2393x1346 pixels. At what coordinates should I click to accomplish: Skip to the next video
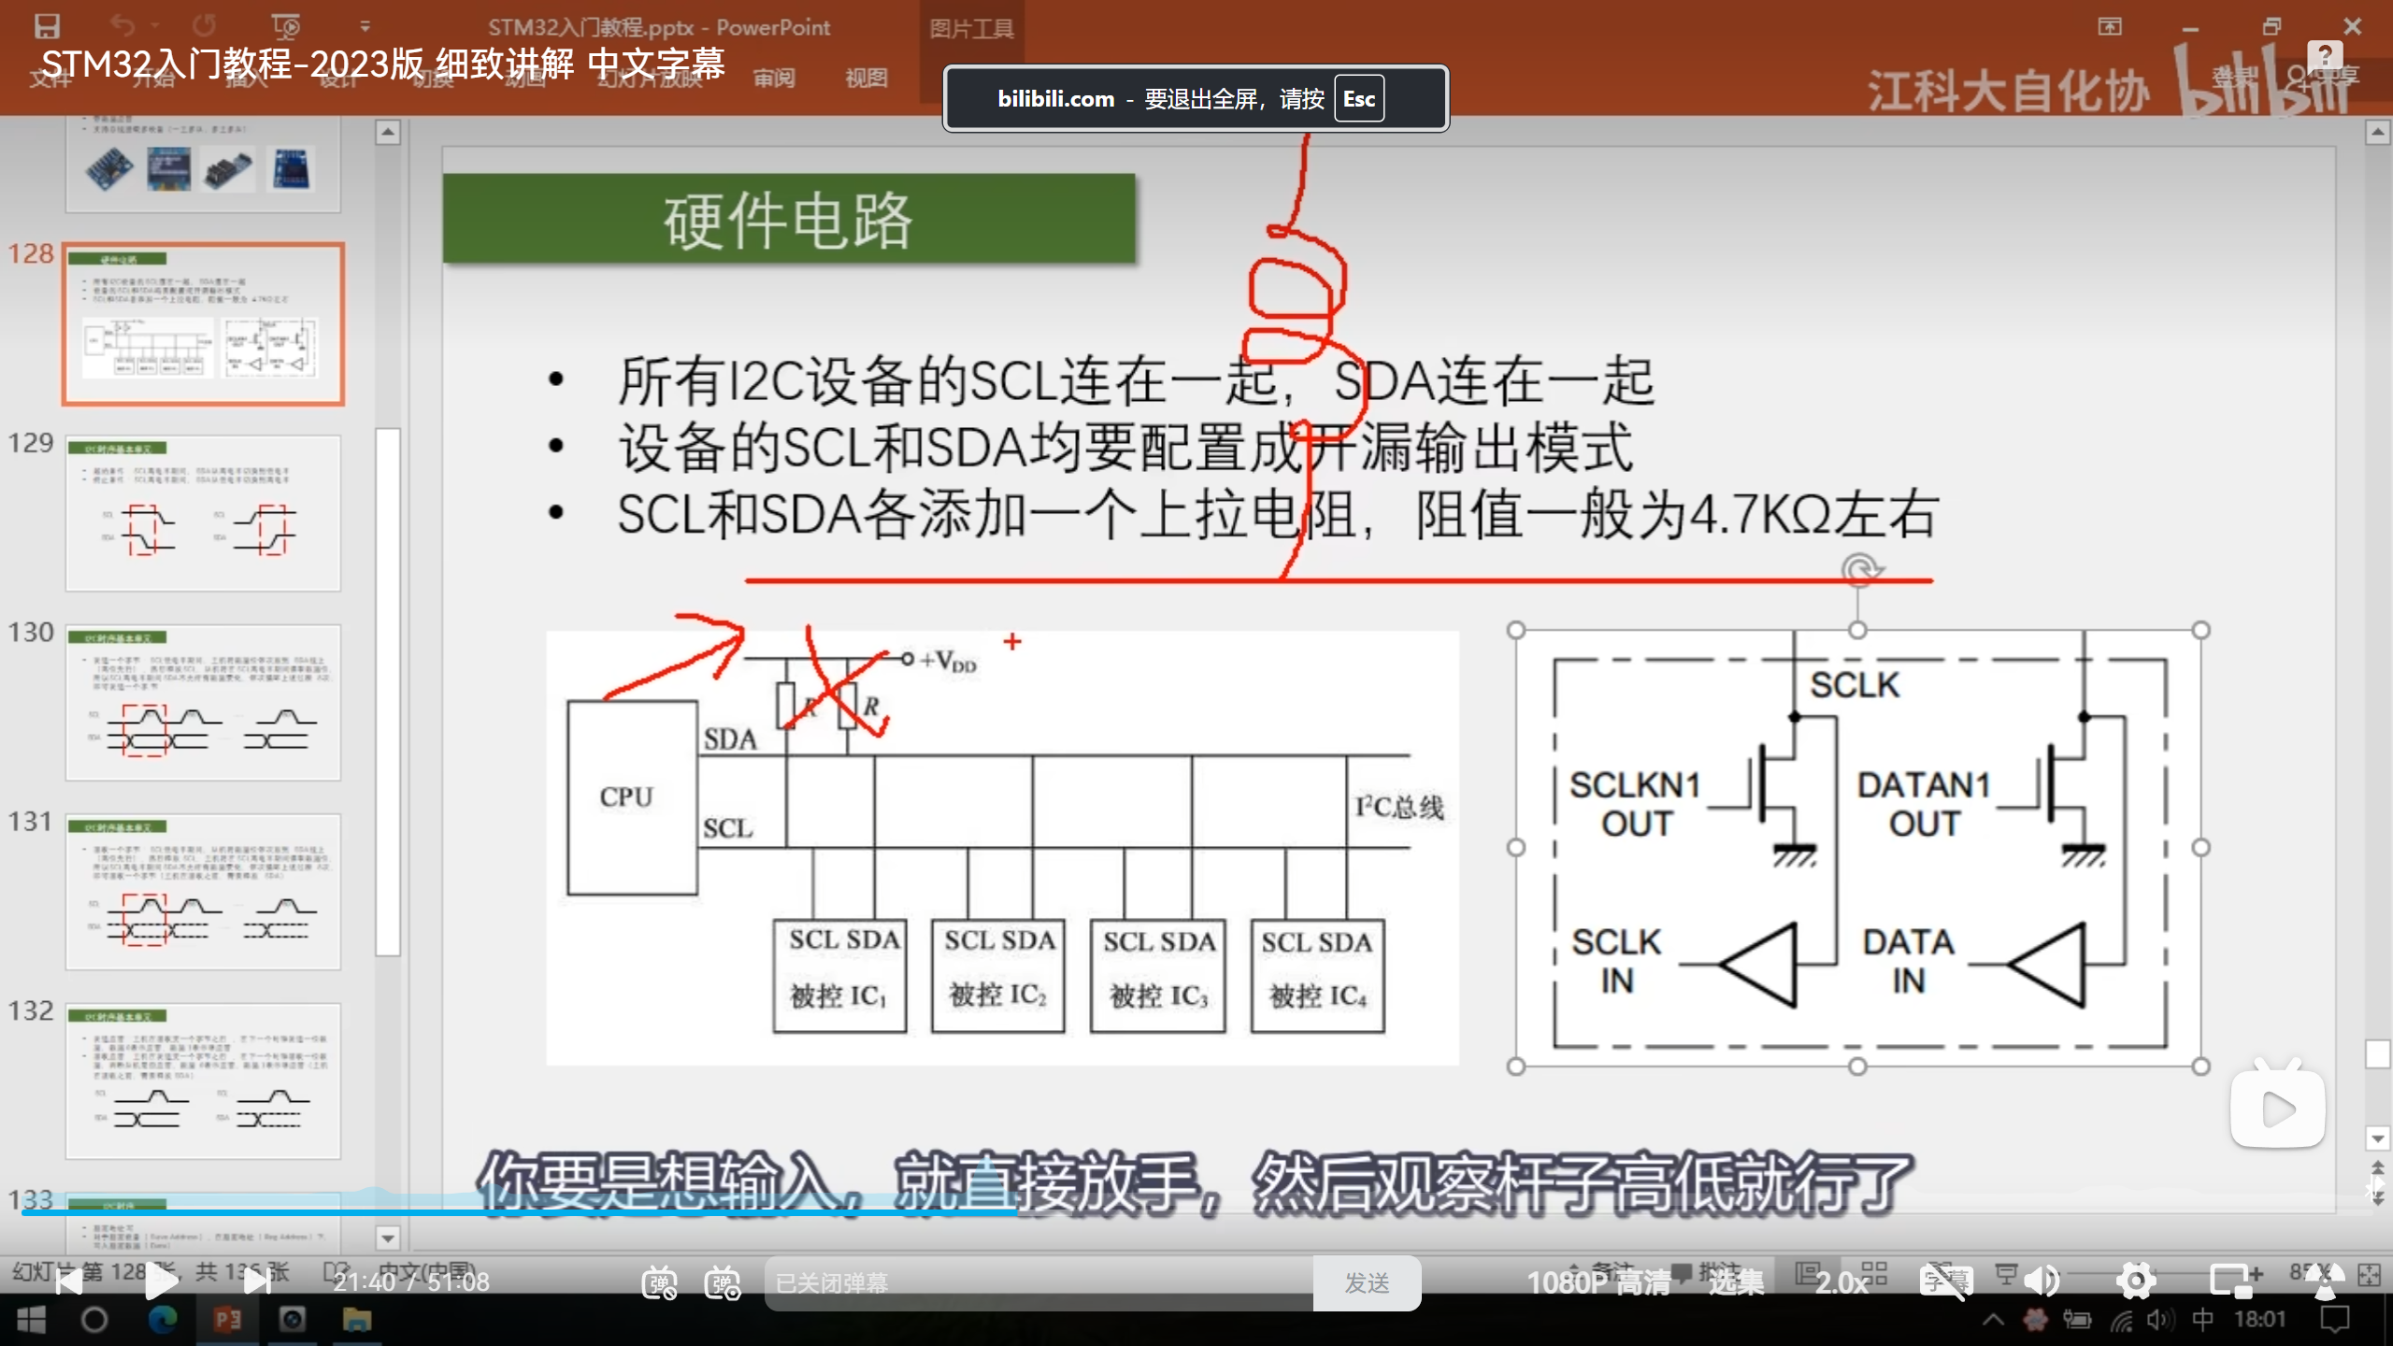[256, 1282]
